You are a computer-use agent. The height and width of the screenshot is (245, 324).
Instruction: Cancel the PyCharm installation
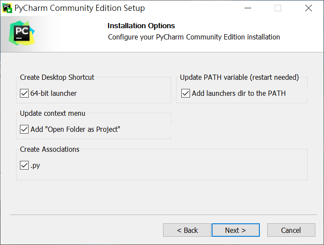pyautogui.click(x=291, y=230)
